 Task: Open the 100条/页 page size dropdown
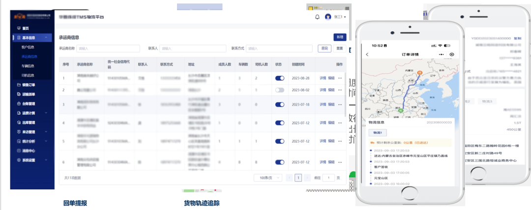click(x=268, y=178)
